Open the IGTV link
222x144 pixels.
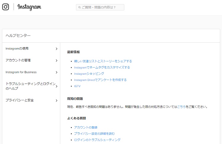point(77,86)
